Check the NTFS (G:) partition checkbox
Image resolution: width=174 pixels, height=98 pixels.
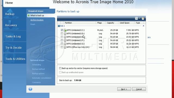[62, 44]
